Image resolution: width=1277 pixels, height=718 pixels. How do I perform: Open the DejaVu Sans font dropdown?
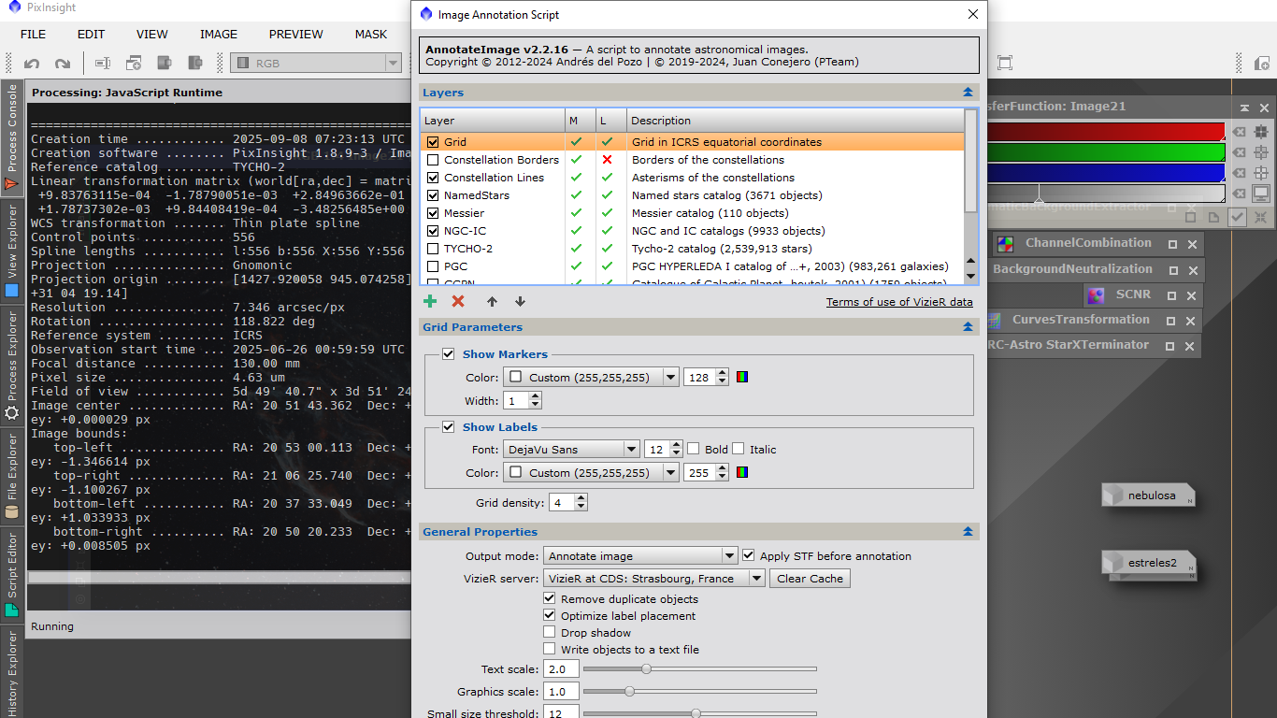tap(571, 450)
